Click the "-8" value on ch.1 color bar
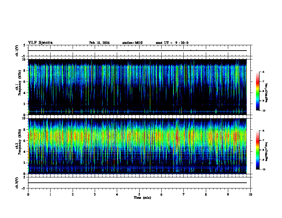282x218 pixels. pos(263,91)
